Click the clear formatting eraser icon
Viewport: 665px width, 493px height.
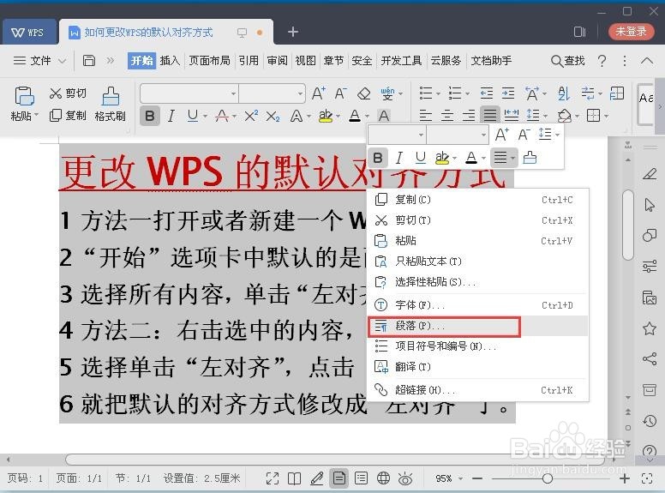(x=364, y=93)
